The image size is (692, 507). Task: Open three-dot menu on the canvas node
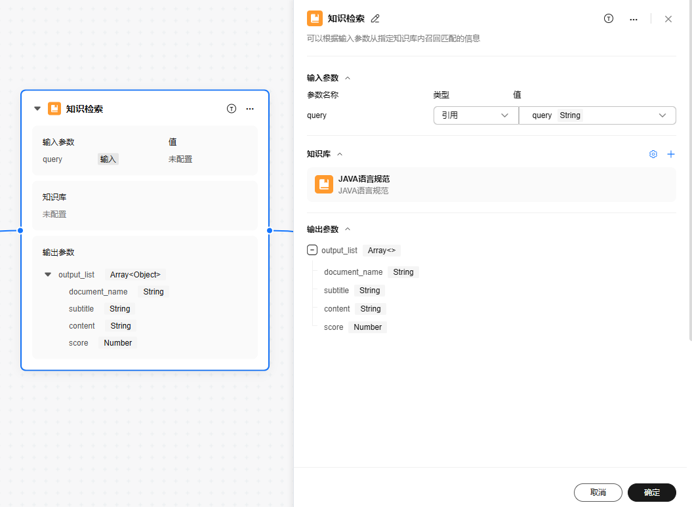click(250, 109)
